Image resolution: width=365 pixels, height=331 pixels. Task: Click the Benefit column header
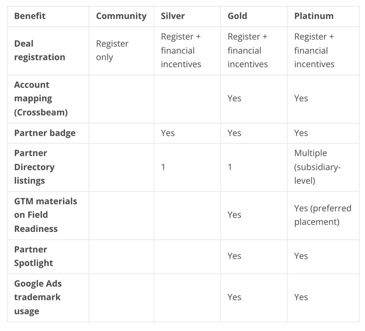click(x=30, y=16)
